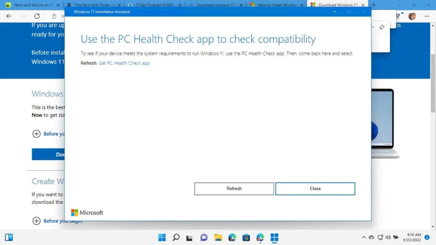The width and height of the screenshot is (436, 245).
Task: Open the Windows 11 Installation Assistant taskbar icon
Action: pyautogui.click(x=274, y=238)
